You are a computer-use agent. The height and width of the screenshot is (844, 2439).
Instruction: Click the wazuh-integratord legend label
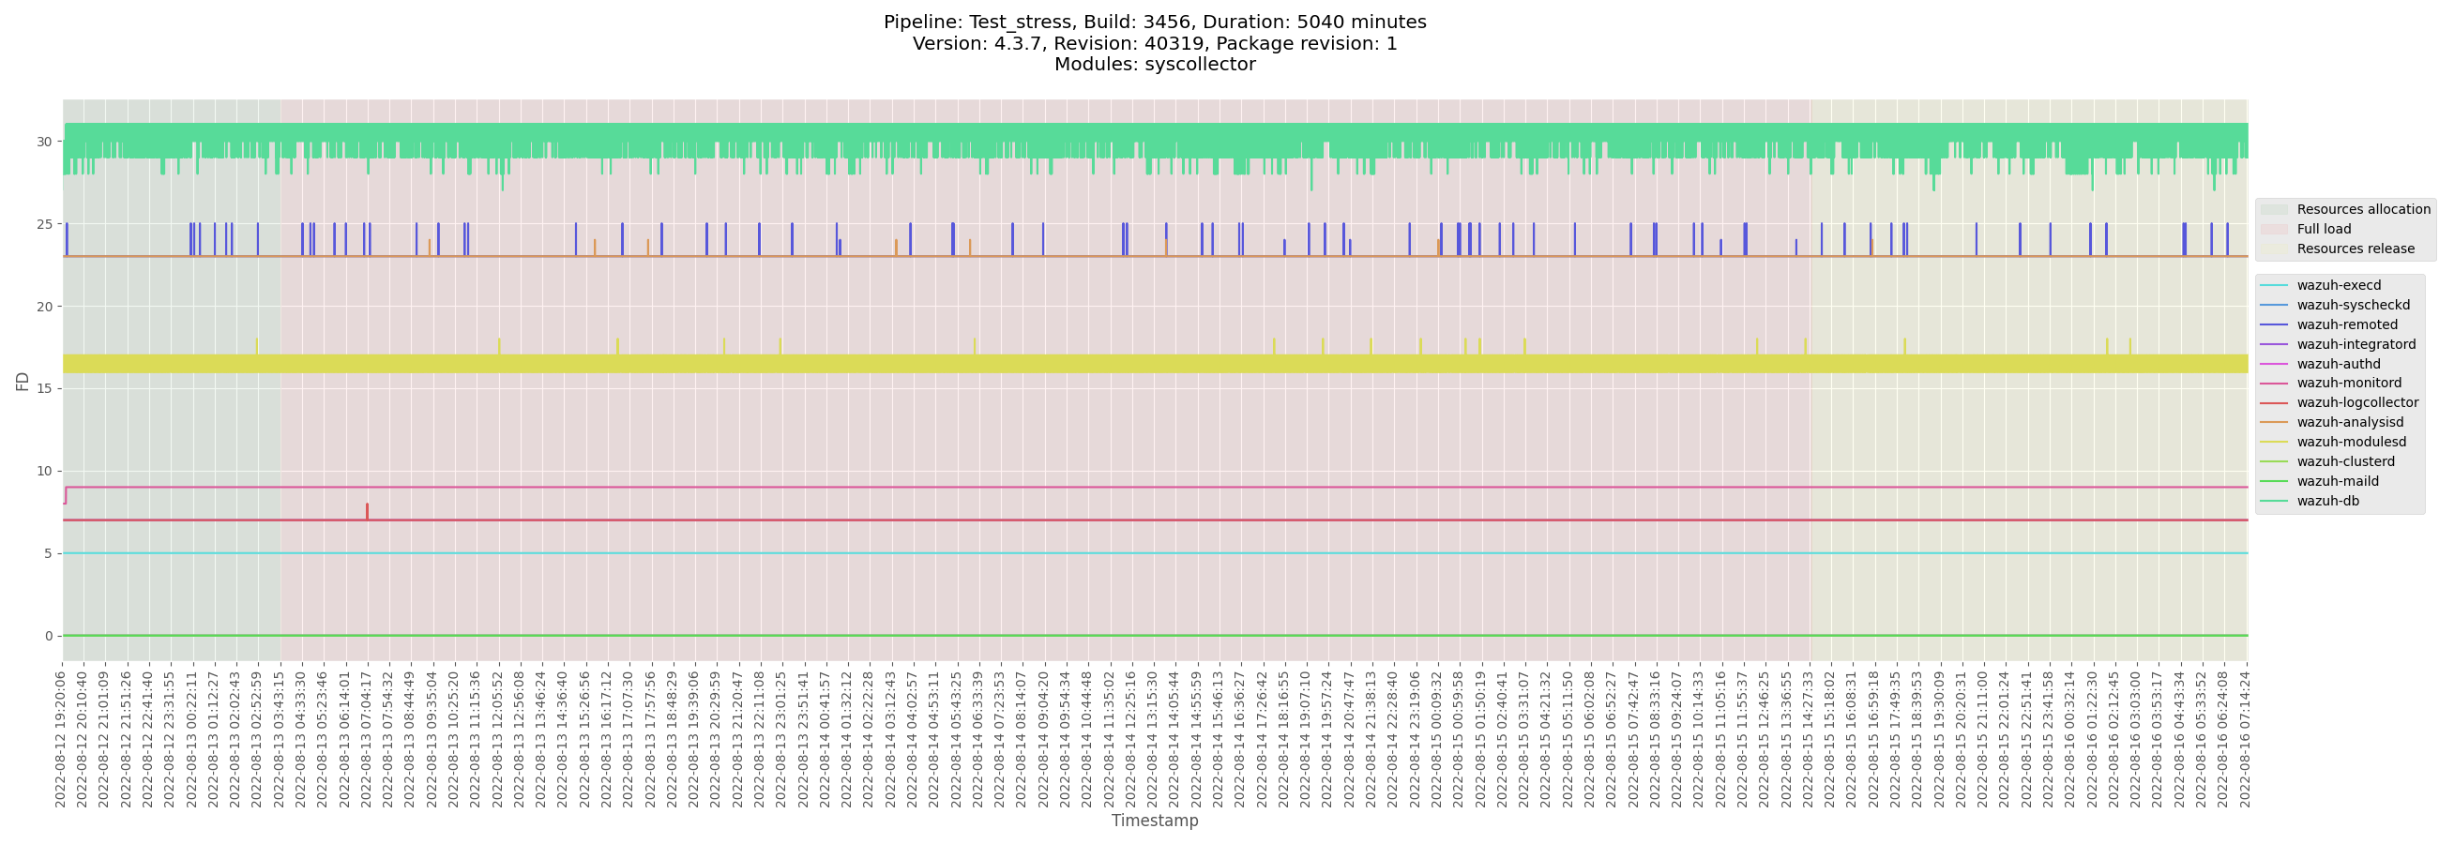click(x=2356, y=344)
